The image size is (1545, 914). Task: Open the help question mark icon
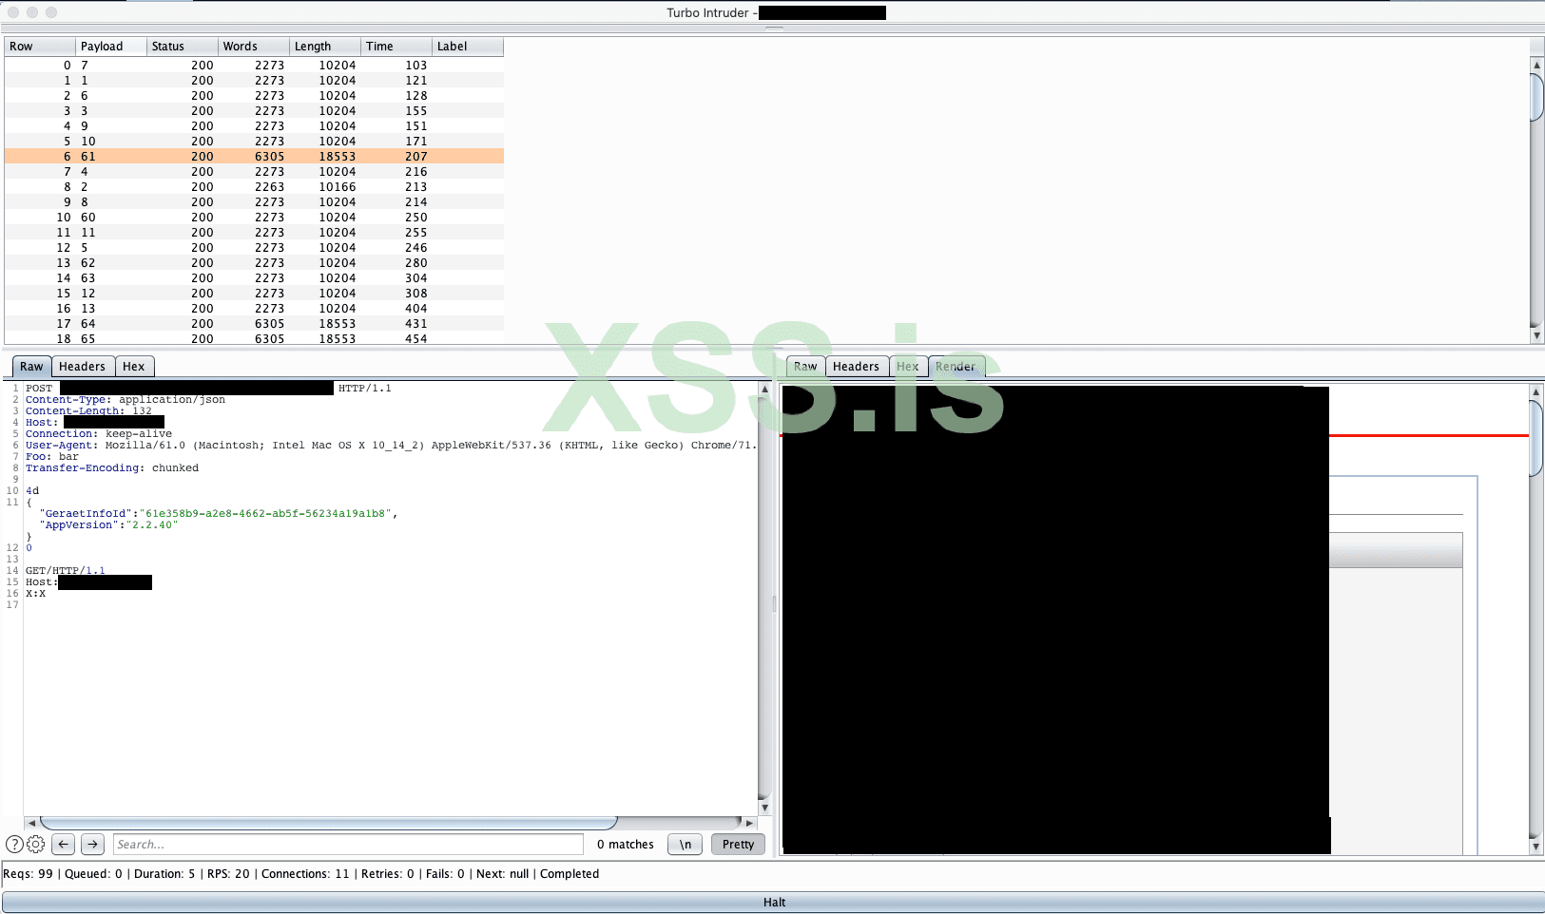14,844
